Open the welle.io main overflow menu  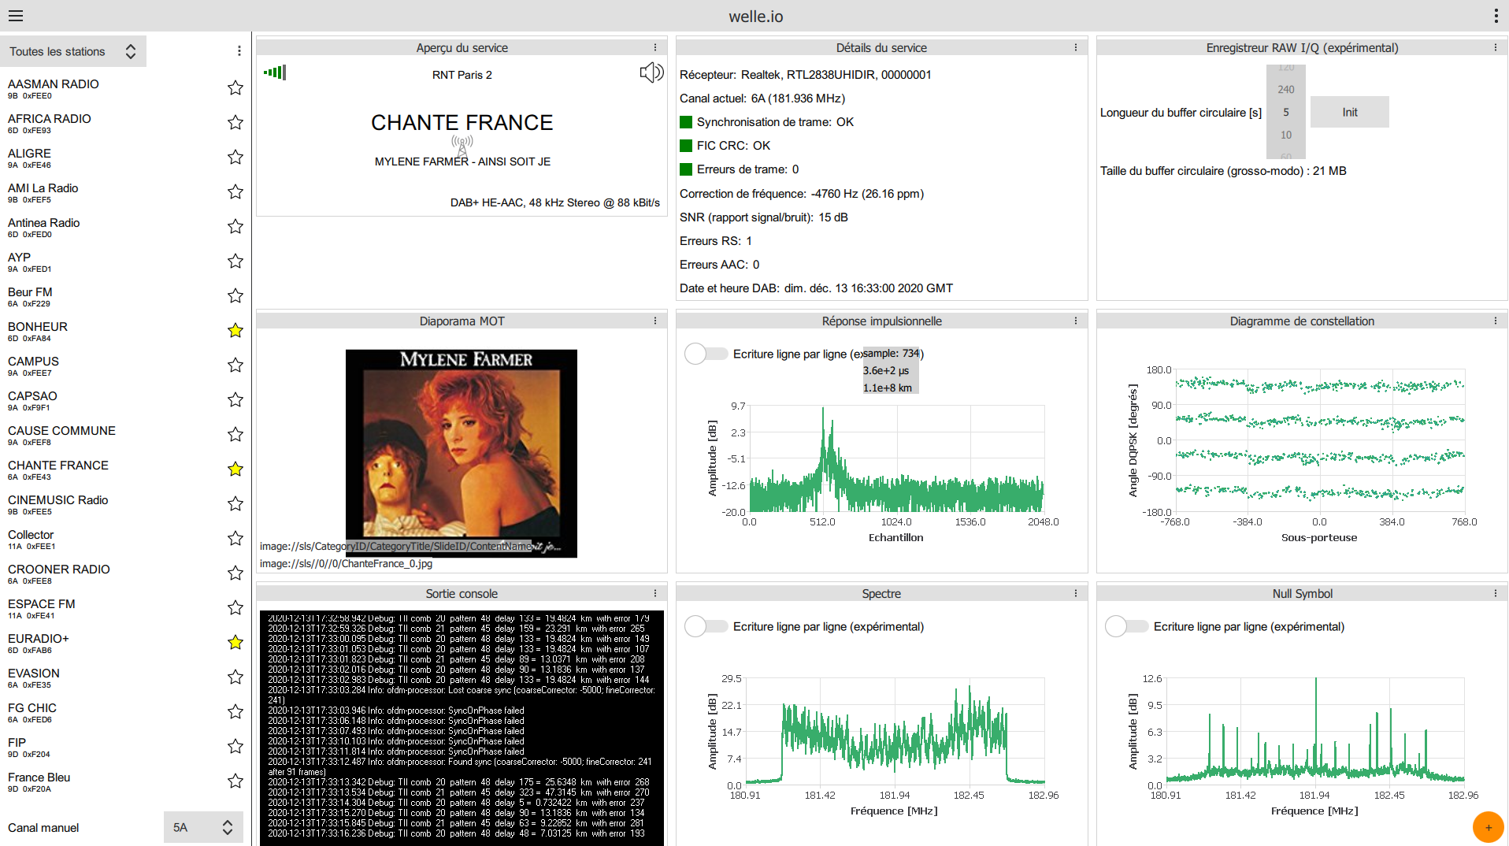click(1496, 16)
